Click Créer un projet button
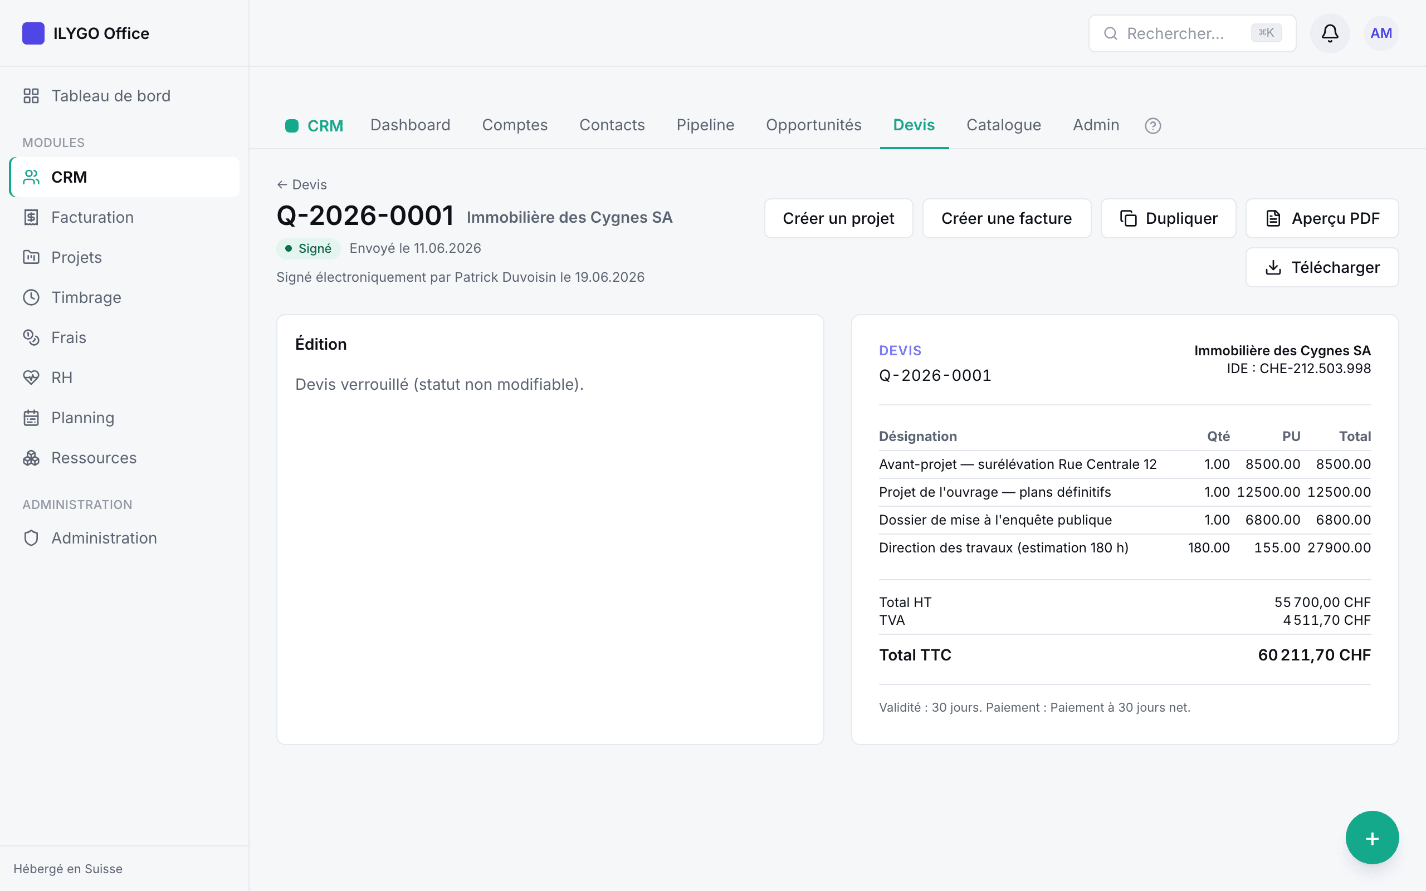Screen dimensions: 1426x891 [838, 218]
